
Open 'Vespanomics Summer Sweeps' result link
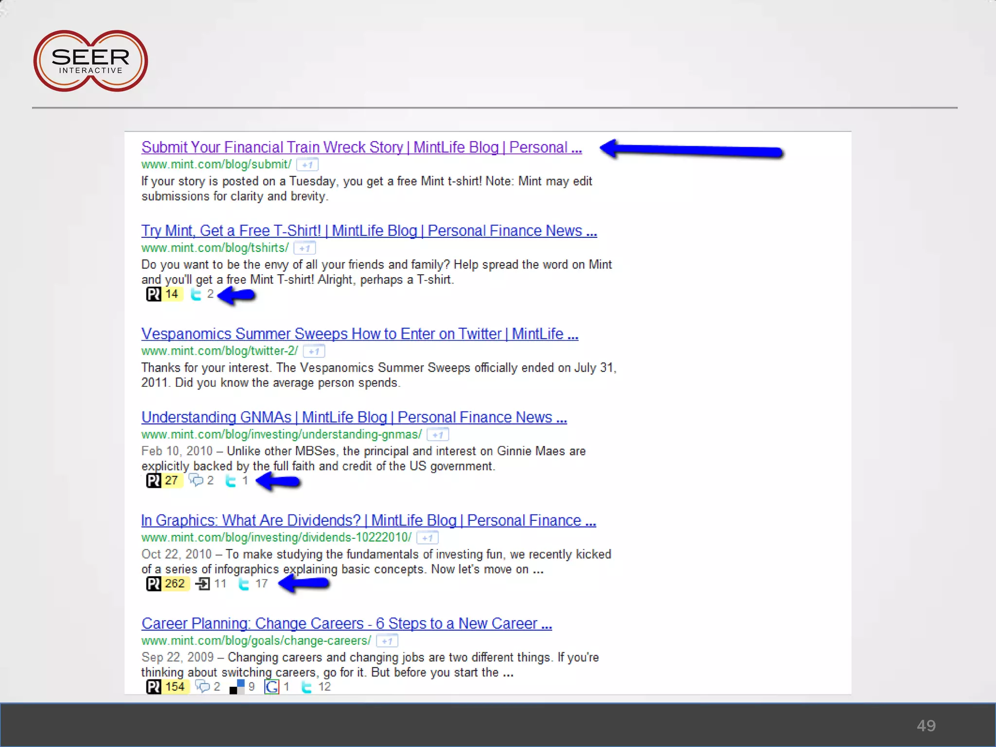click(x=359, y=334)
